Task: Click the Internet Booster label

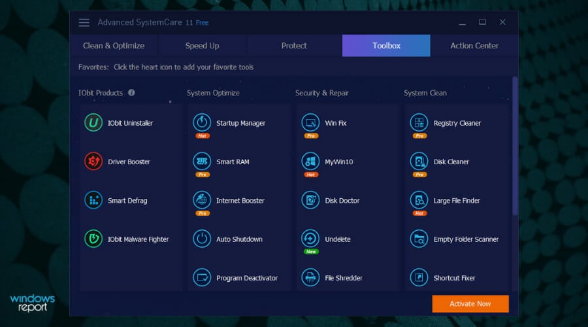Action: [240, 201]
